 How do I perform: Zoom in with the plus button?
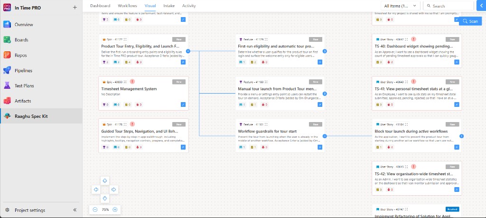115,209
